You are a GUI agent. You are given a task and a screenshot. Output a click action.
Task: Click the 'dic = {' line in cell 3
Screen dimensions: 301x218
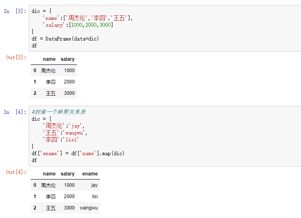pos(41,11)
